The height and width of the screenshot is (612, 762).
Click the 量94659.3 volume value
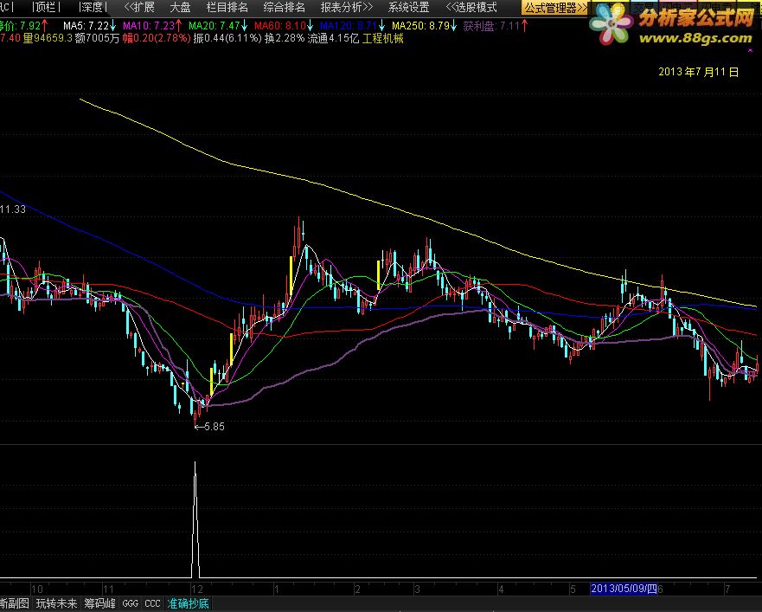(x=48, y=38)
